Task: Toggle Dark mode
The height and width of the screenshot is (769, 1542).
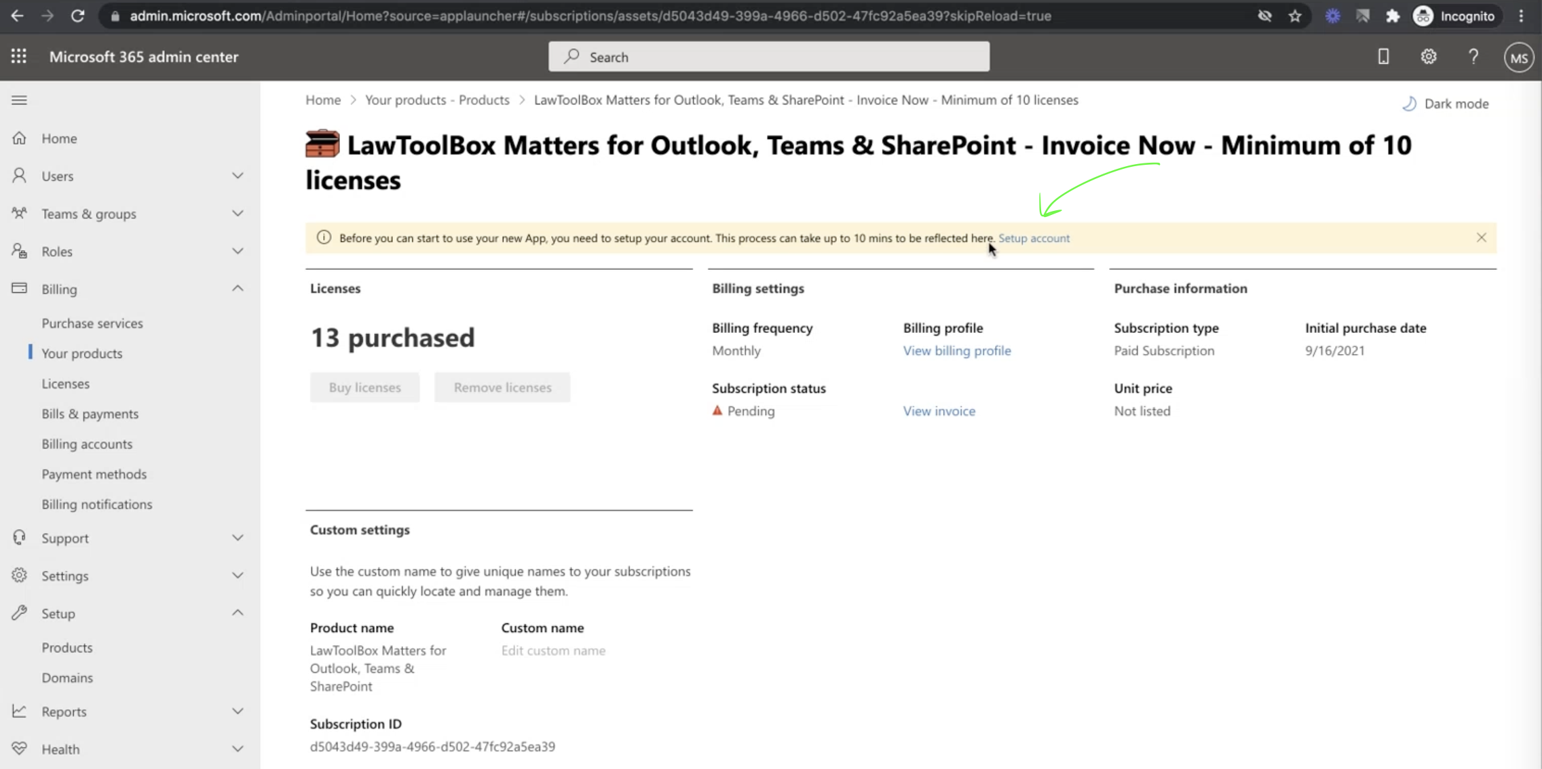Action: coord(1446,104)
